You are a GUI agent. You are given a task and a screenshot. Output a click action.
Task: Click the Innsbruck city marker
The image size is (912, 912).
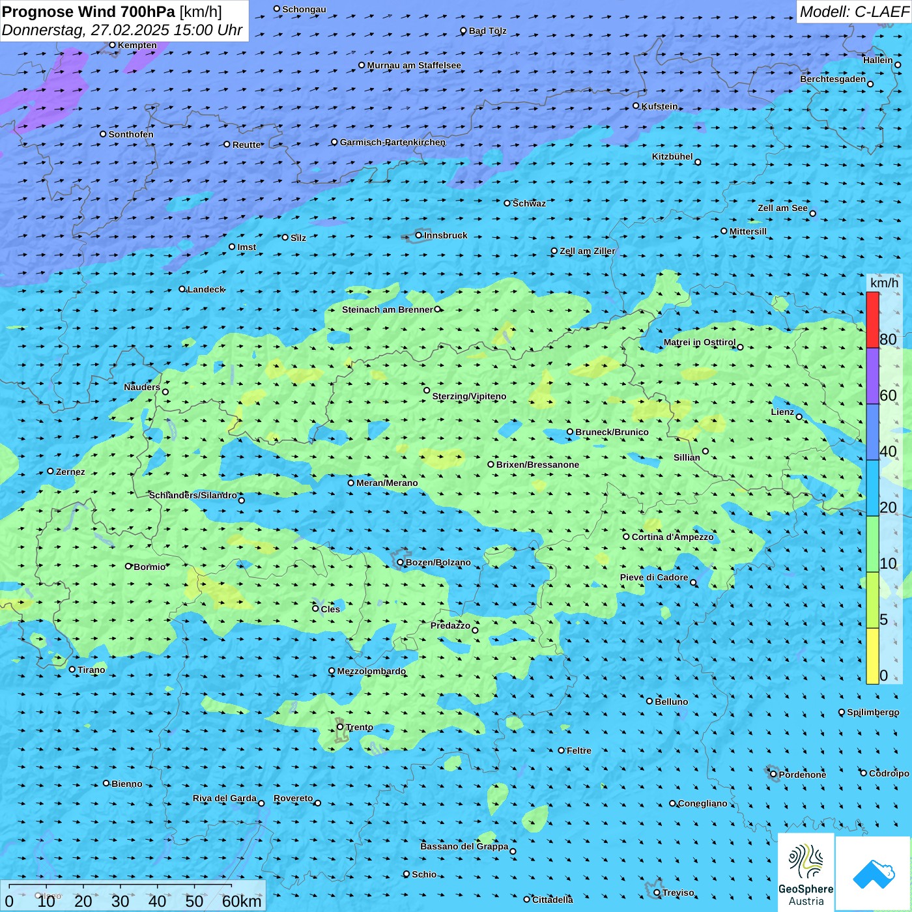419,235
